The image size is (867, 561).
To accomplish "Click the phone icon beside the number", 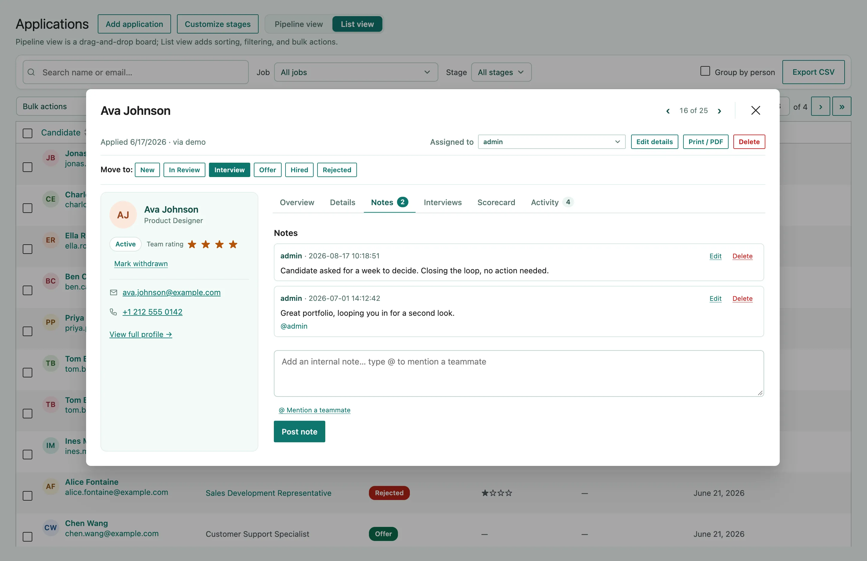I will (114, 312).
